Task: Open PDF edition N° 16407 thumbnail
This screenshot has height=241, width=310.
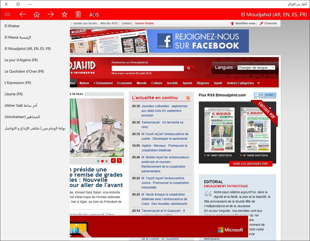Action: click(219, 130)
